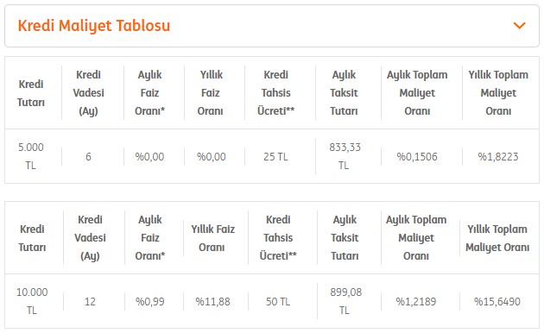Click Aylık Faiz Oranı* header in first table
The height and width of the screenshot is (333, 544).
pyautogui.click(x=150, y=93)
